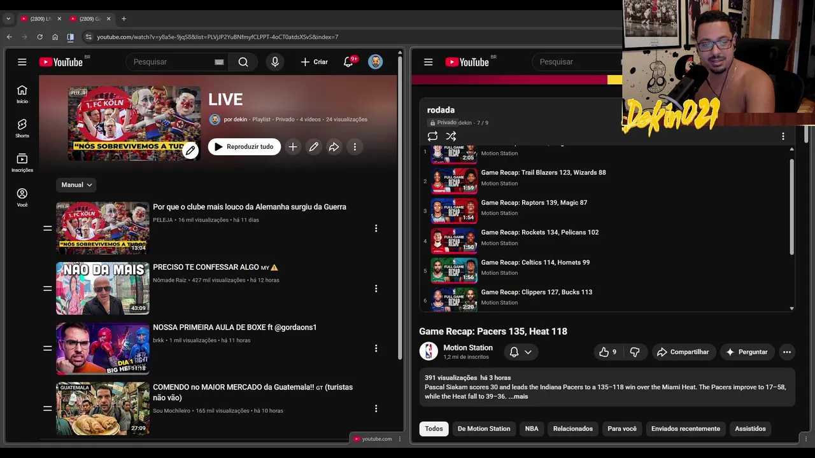The height and width of the screenshot is (458, 815).
Task: Open Köln video thumbnail 13:04
Action: pos(103,228)
